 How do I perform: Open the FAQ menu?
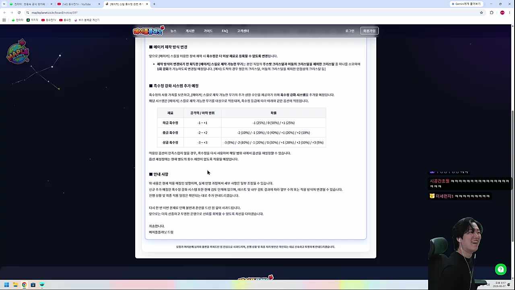tap(225, 31)
